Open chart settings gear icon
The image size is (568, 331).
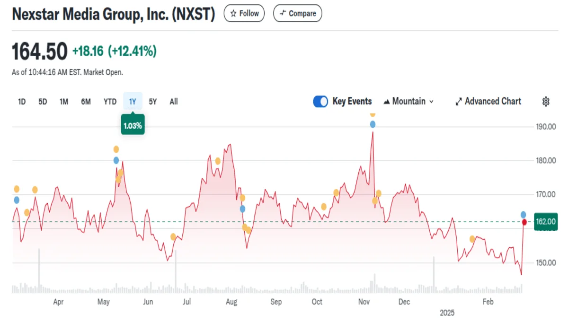click(x=546, y=101)
